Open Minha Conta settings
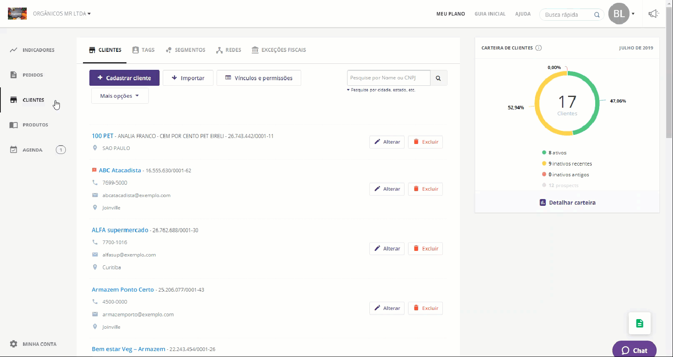673x357 pixels. (39, 344)
